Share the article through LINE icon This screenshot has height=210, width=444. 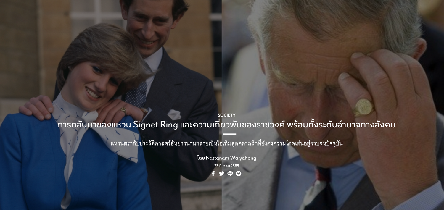click(230, 174)
